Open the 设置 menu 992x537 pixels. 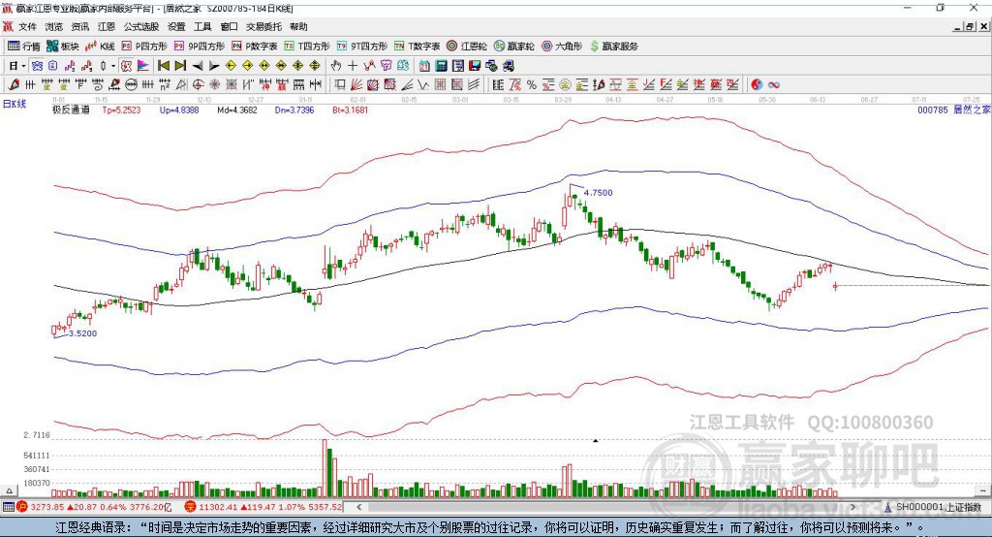pyautogui.click(x=176, y=26)
